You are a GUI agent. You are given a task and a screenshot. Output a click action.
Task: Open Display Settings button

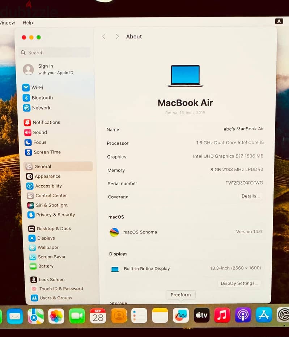click(x=239, y=283)
